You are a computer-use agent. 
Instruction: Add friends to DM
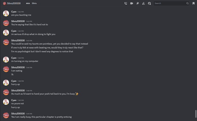pyautogui.click(x=143, y=3)
